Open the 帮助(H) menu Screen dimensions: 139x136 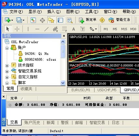coord(129,12)
